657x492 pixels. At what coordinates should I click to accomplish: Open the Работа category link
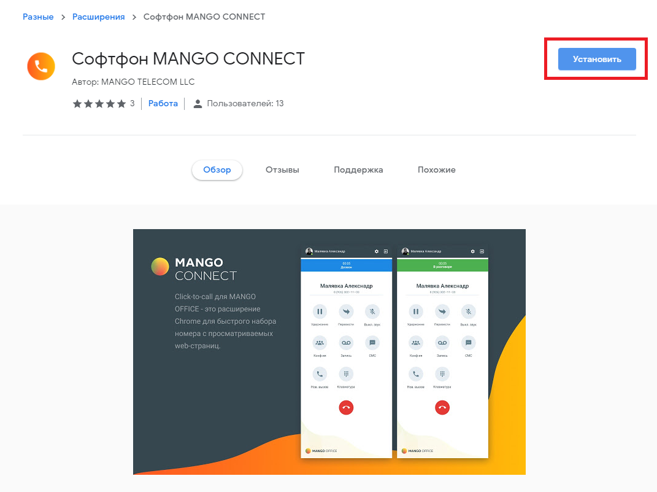(163, 104)
